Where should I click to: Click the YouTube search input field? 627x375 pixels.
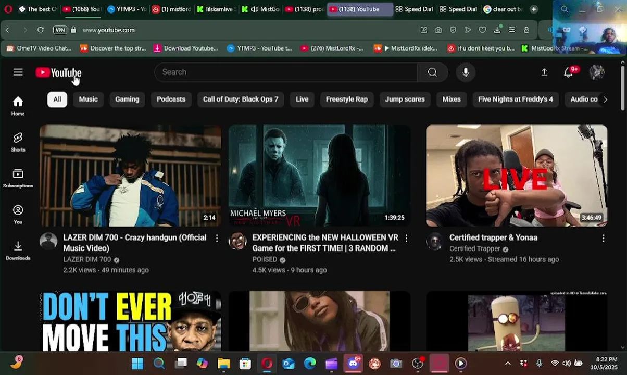pyautogui.click(x=285, y=72)
